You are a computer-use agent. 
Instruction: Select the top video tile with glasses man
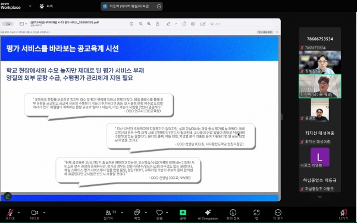point(320,62)
